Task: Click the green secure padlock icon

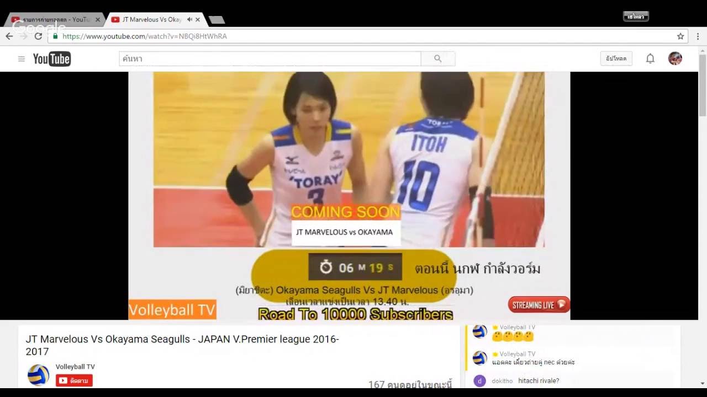Action: 55,36
